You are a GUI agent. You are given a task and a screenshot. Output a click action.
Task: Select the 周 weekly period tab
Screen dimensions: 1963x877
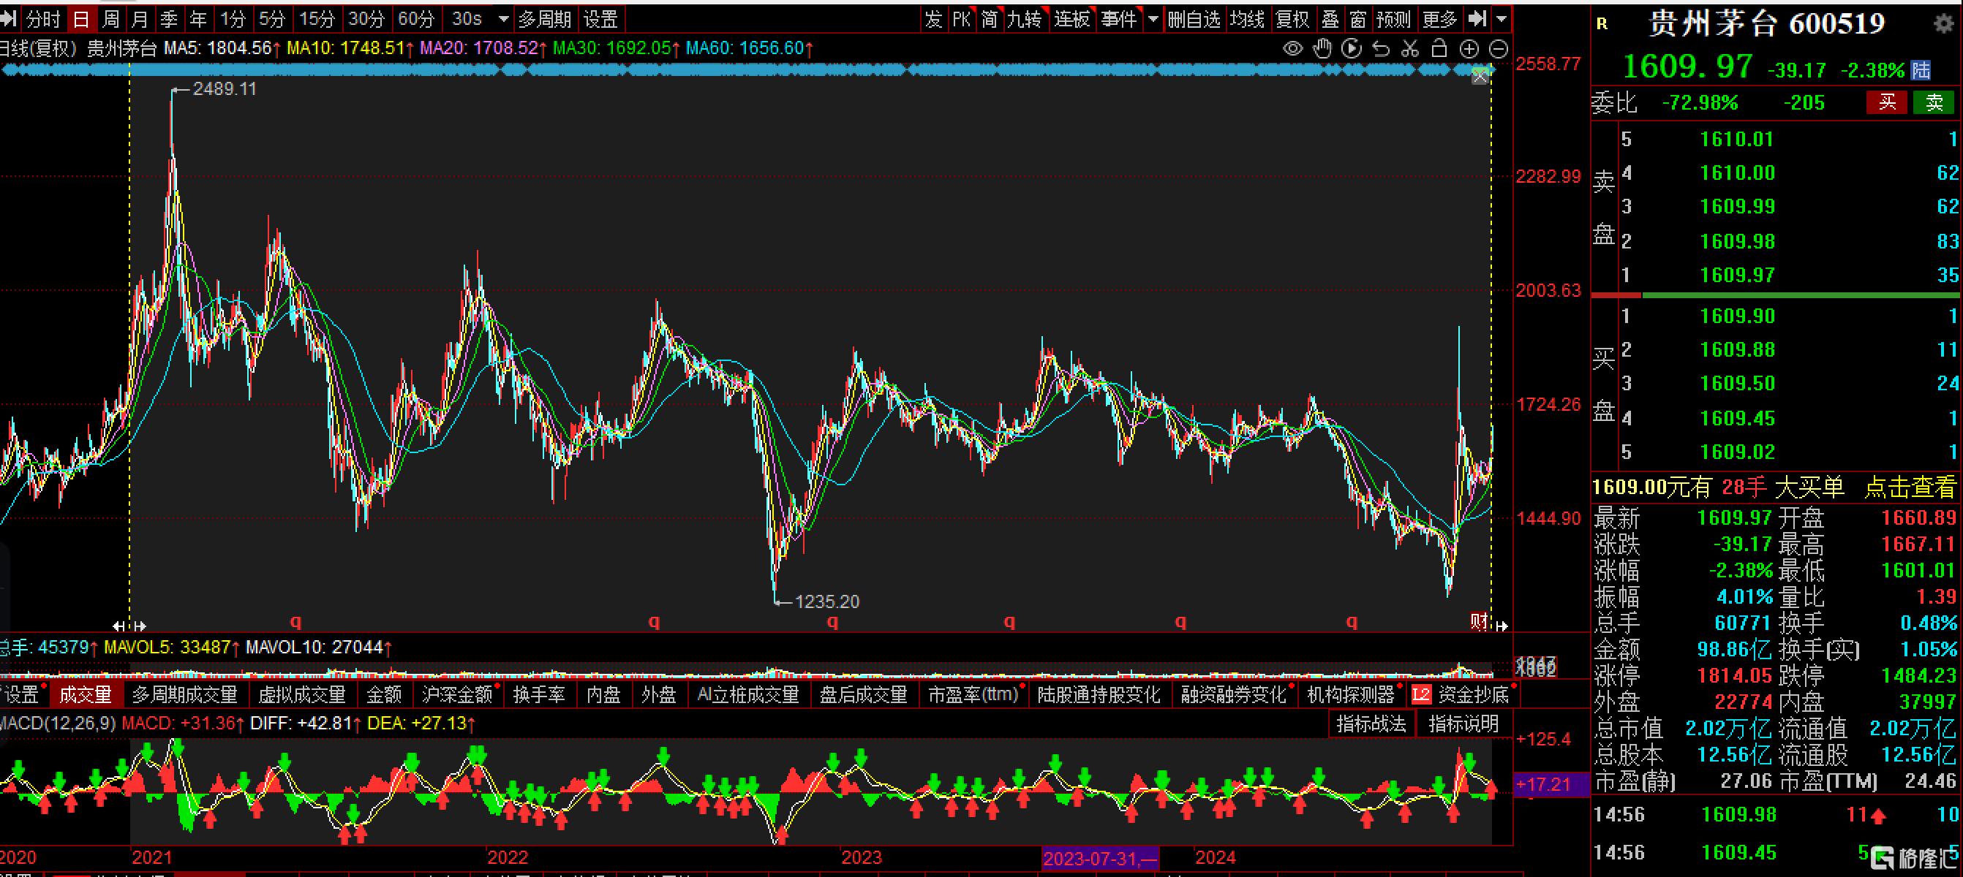(111, 19)
